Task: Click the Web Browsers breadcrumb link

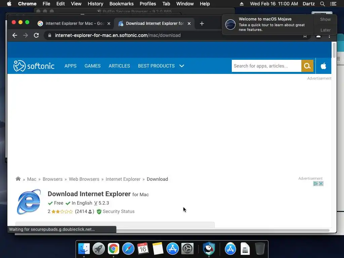Action: [84, 179]
